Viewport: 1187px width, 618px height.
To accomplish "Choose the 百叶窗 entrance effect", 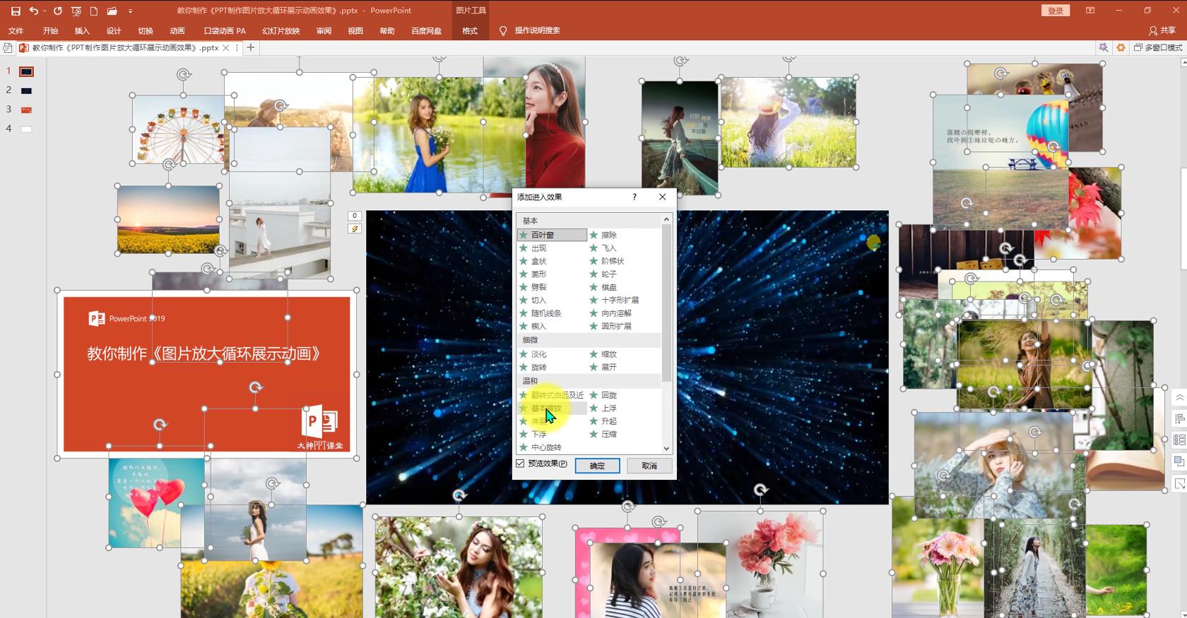I will pyautogui.click(x=552, y=235).
